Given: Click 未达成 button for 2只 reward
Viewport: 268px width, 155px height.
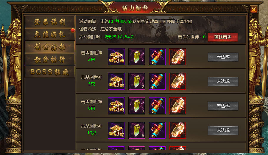Looking at the screenshot, I should pos(223,57).
